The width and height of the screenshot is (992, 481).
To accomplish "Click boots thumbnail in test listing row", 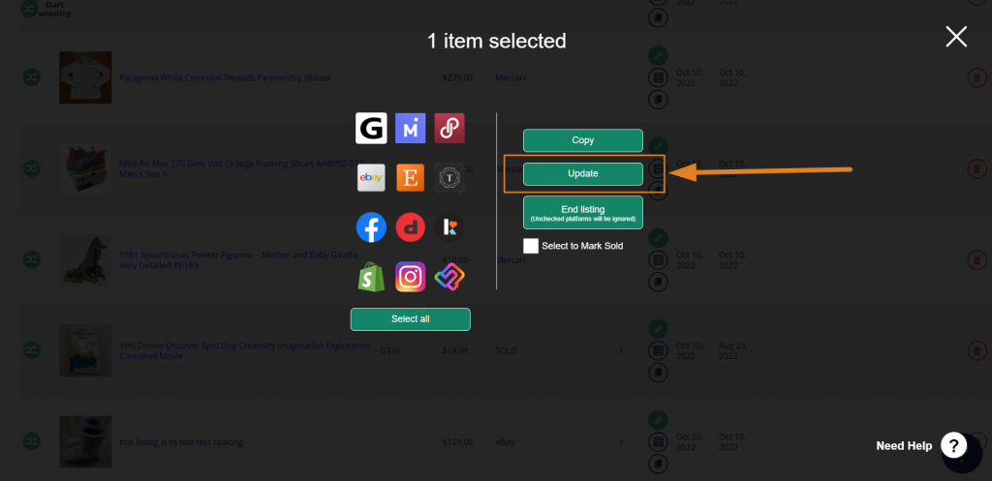I will pyautogui.click(x=85, y=442).
